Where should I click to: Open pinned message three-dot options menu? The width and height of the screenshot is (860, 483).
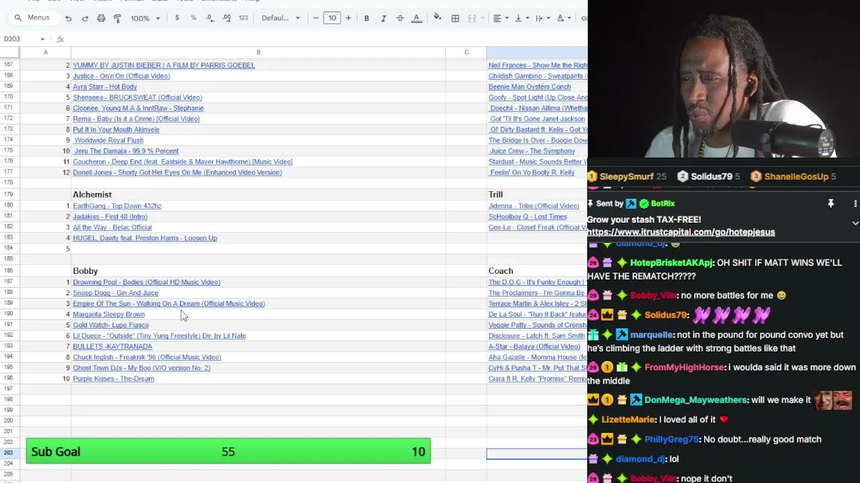[x=855, y=203]
